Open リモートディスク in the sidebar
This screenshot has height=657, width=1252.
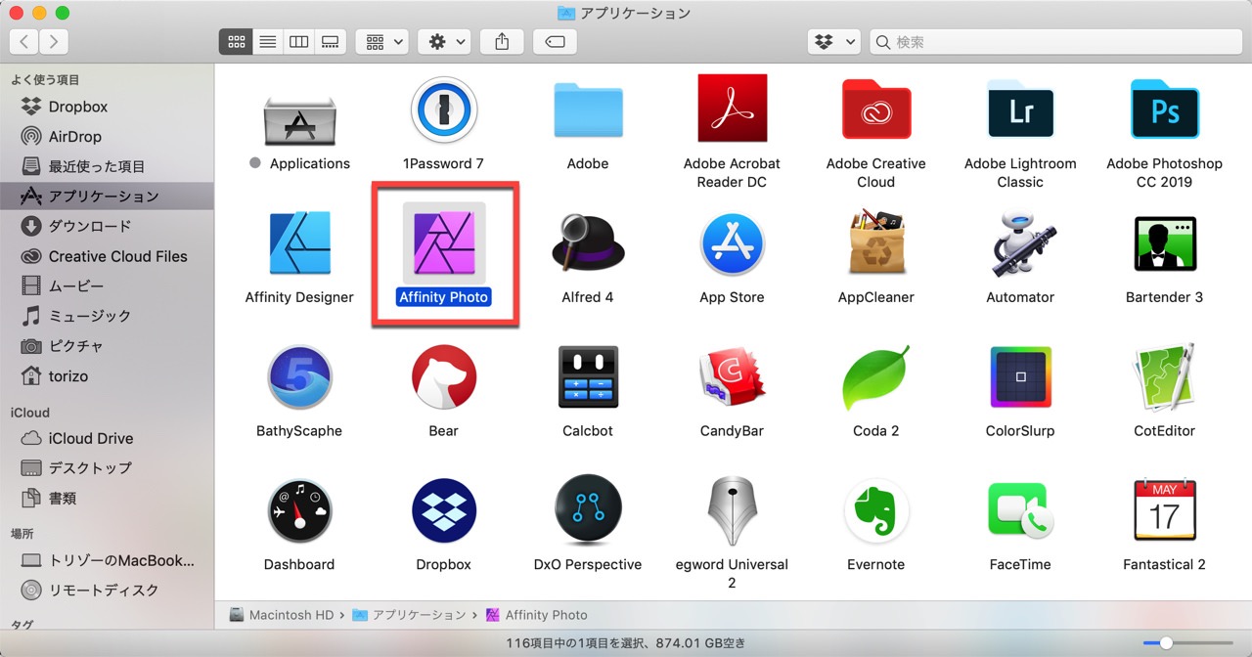107,591
